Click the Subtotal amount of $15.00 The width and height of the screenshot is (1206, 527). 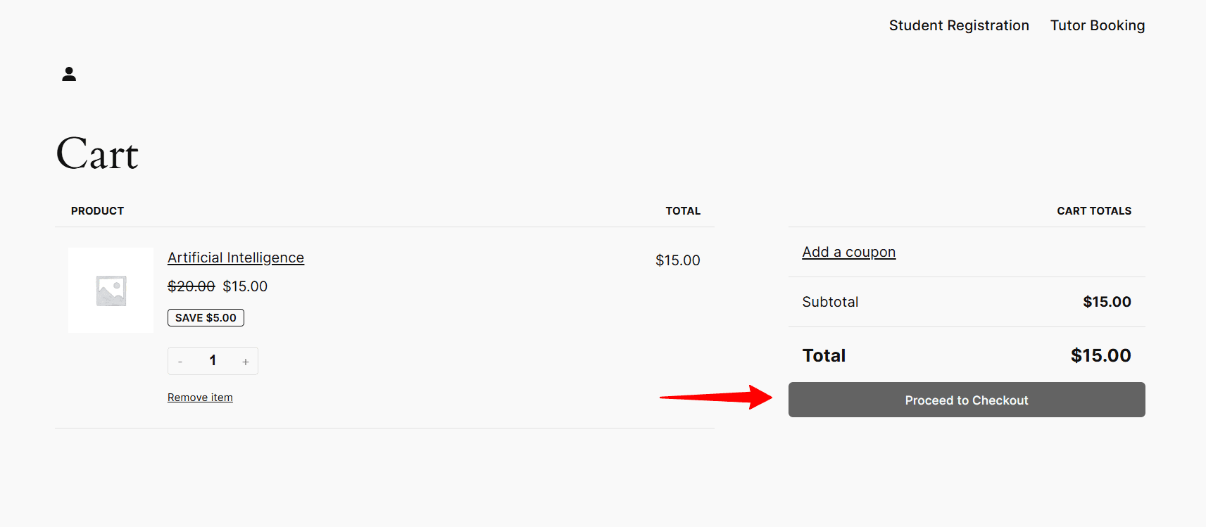(1107, 301)
